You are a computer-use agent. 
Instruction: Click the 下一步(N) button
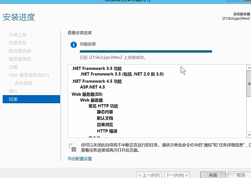(177, 175)
